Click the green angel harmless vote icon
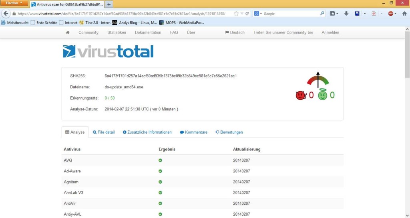410x218 pixels. tap(323, 95)
